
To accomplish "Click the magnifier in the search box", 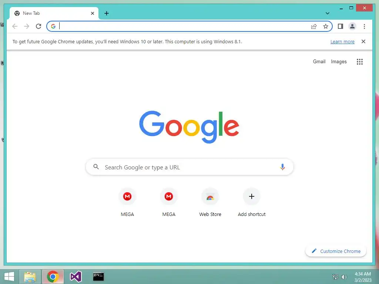I will click(x=96, y=167).
